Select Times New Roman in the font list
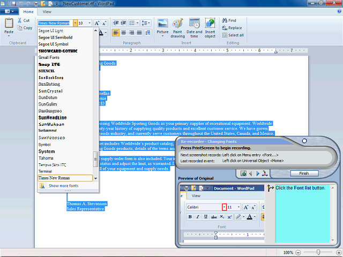The width and height of the screenshot is (343, 257). coord(65,178)
